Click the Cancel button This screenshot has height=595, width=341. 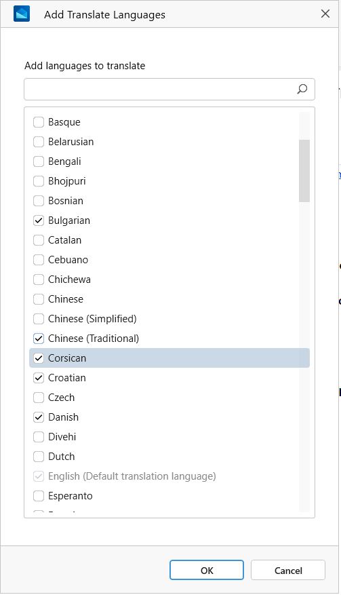pyautogui.click(x=288, y=570)
